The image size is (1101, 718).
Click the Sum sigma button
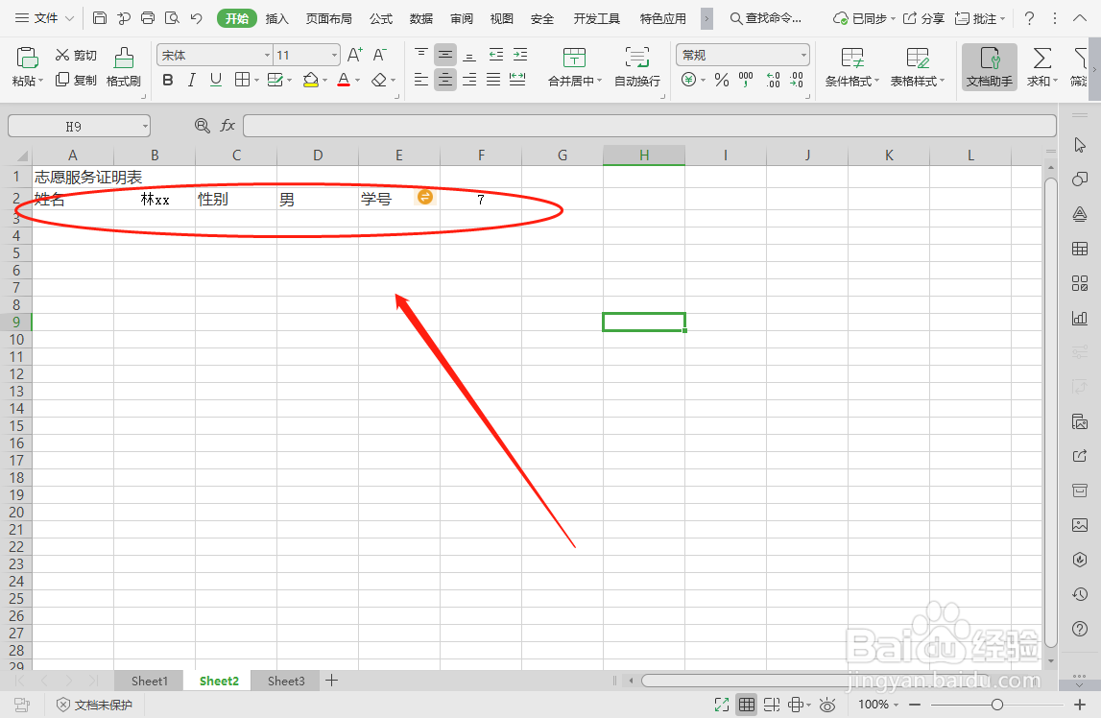1042,67
